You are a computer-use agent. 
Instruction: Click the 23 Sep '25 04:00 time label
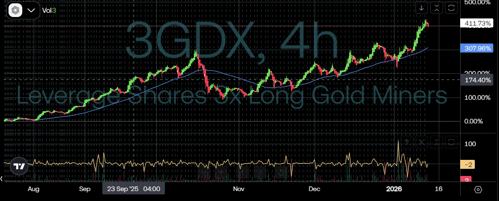click(x=134, y=189)
